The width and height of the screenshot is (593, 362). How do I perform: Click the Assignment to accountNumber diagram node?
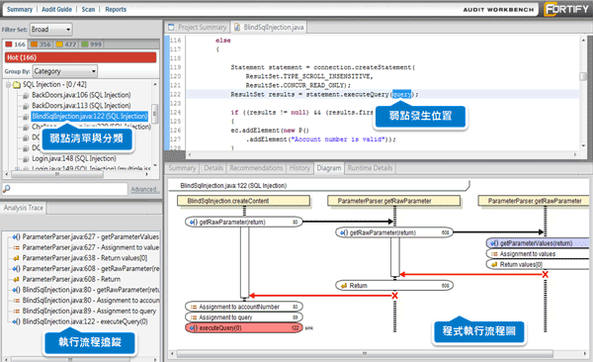[x=244, y=307]
